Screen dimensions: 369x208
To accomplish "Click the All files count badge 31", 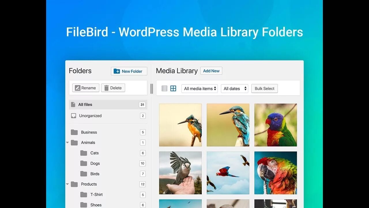I will [142, 105].
